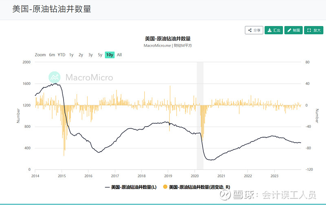Click the 2019 label on the x-axis
Viewport: 326px width, 205px height.
tap(168, 176)
